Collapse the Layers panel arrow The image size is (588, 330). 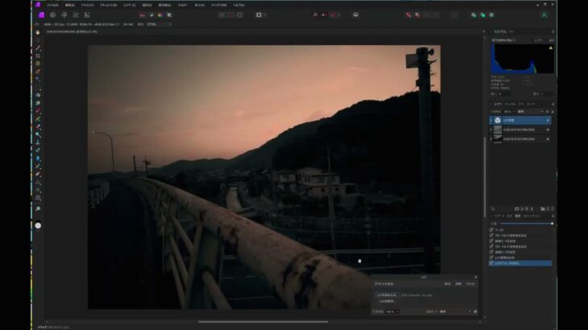[x=491, y=104]
